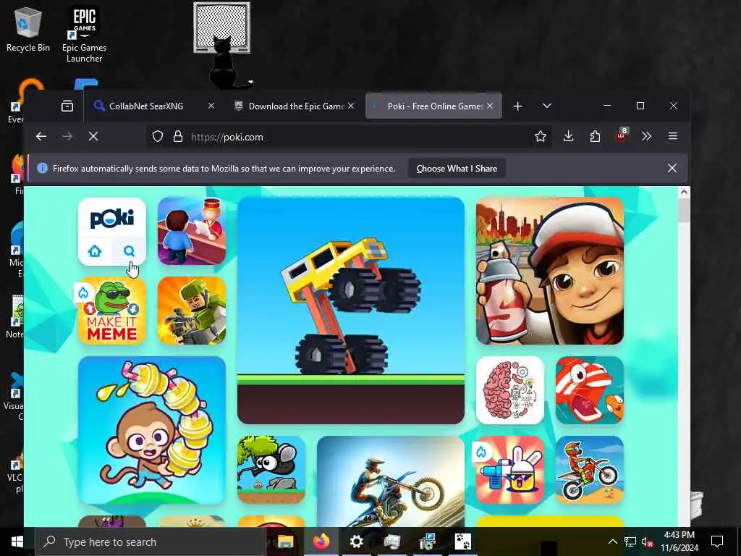Open the Windows Start menu
The image size is (741, 556).
coord(17,542)
